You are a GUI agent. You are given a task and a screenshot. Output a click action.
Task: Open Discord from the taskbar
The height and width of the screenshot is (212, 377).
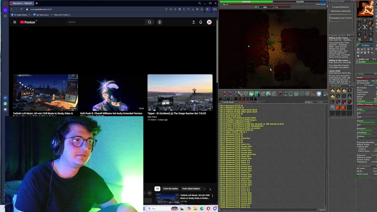(215, 208)
